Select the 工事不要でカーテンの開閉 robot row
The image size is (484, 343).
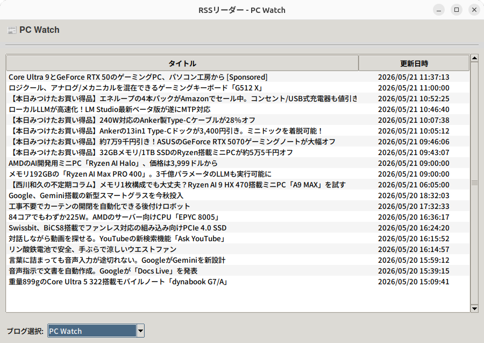(238, 206)
